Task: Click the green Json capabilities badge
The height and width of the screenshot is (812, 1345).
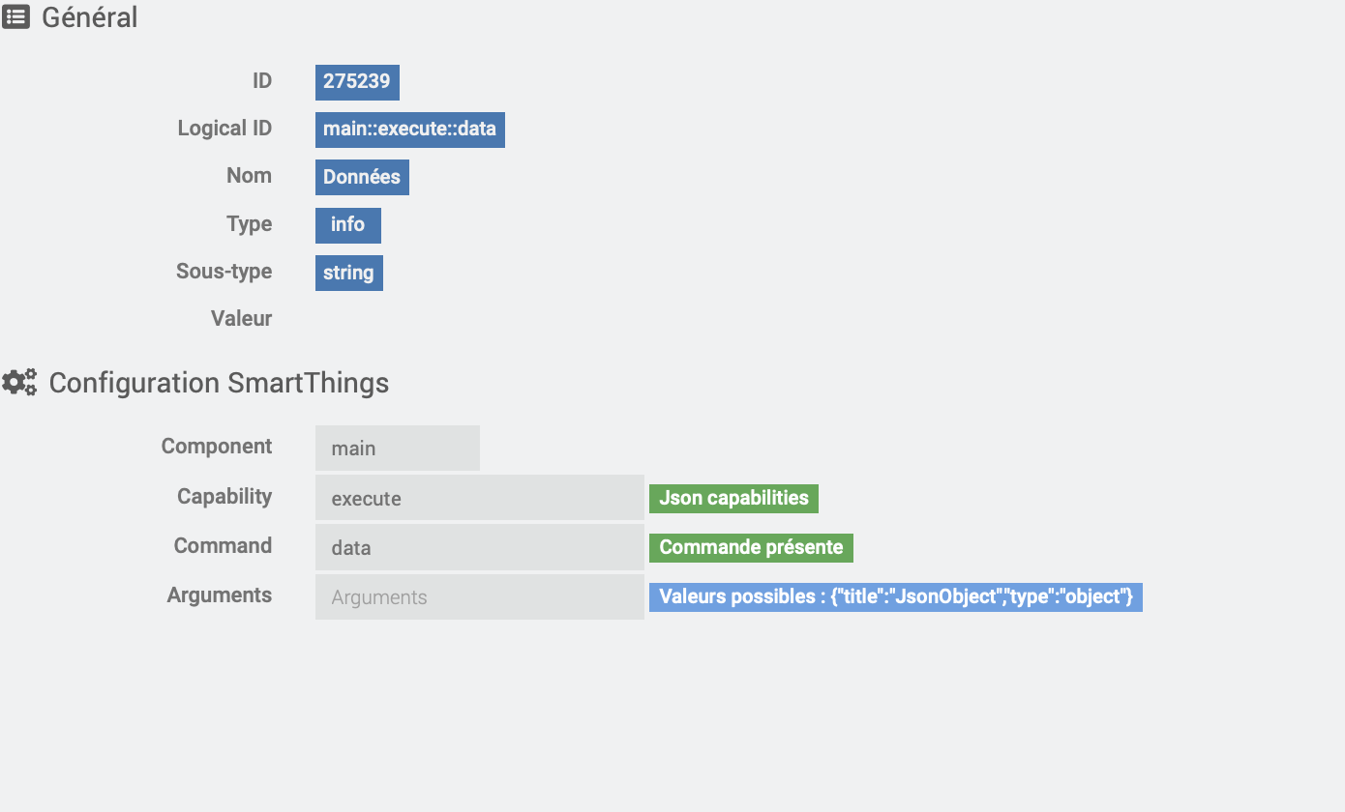Action: 733,499
